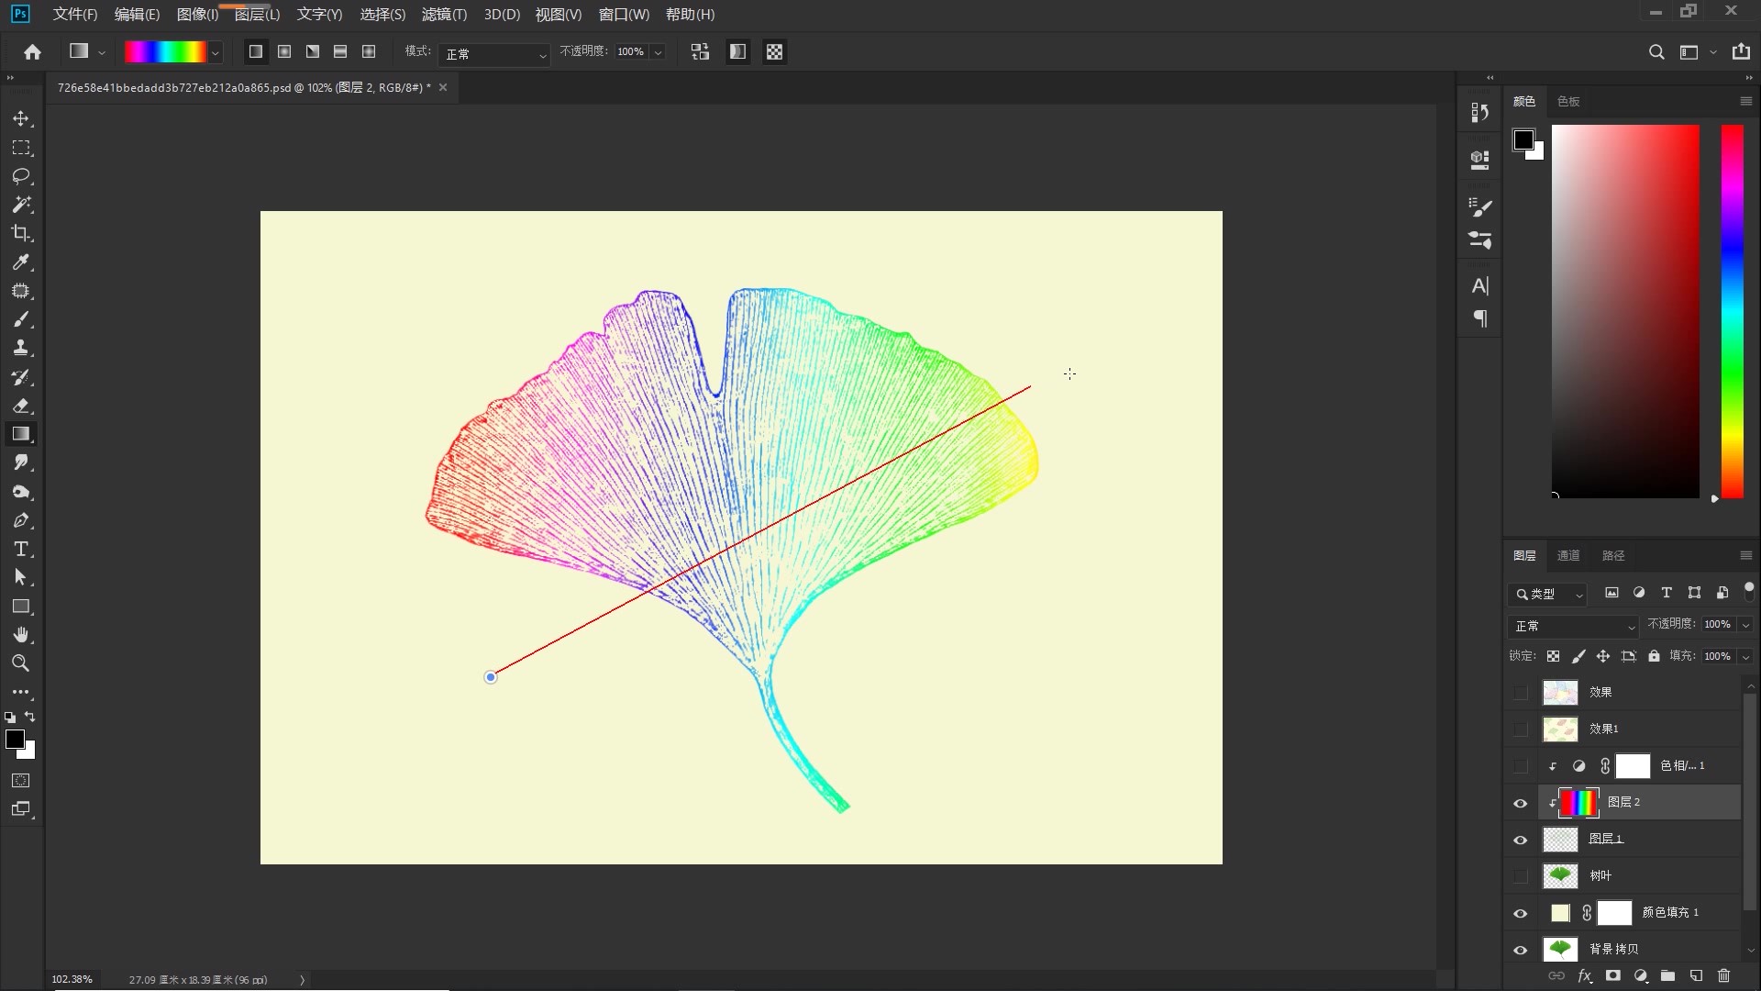This screenshot has height=991, width=1761.
Task: Select the Horizontal Type tool
Action: coord(21,550)
